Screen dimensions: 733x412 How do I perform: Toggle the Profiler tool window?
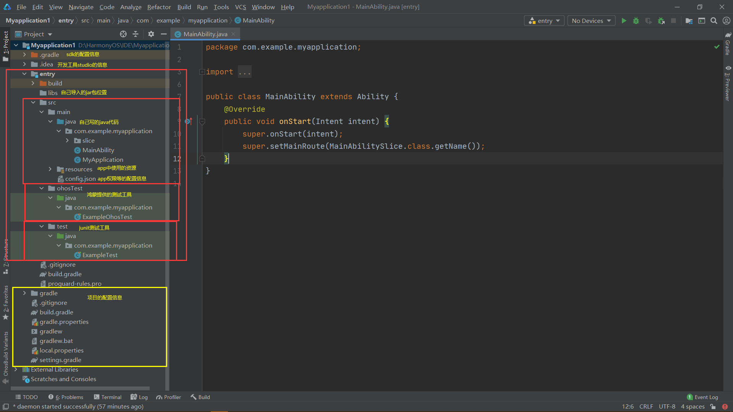point(168,397)
